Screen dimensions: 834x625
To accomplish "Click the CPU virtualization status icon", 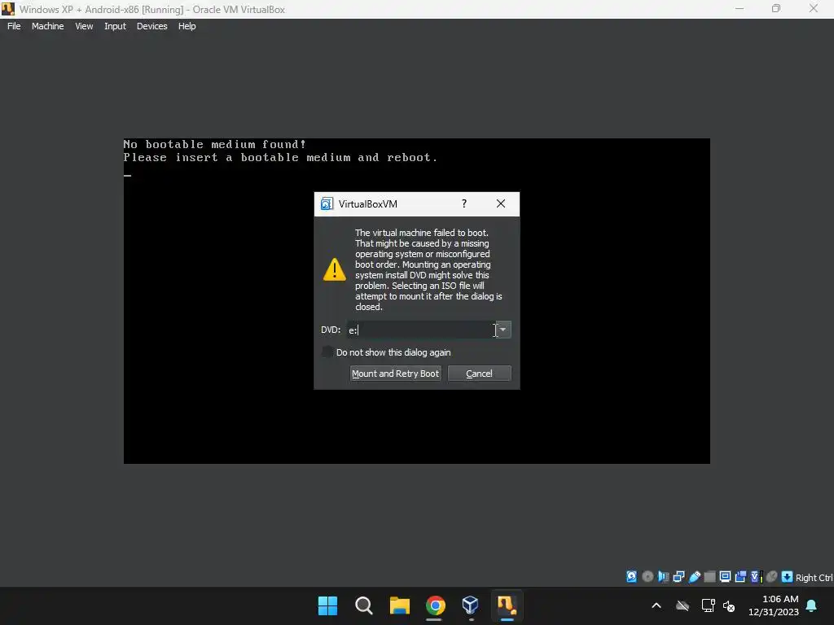I will (756, 577).
